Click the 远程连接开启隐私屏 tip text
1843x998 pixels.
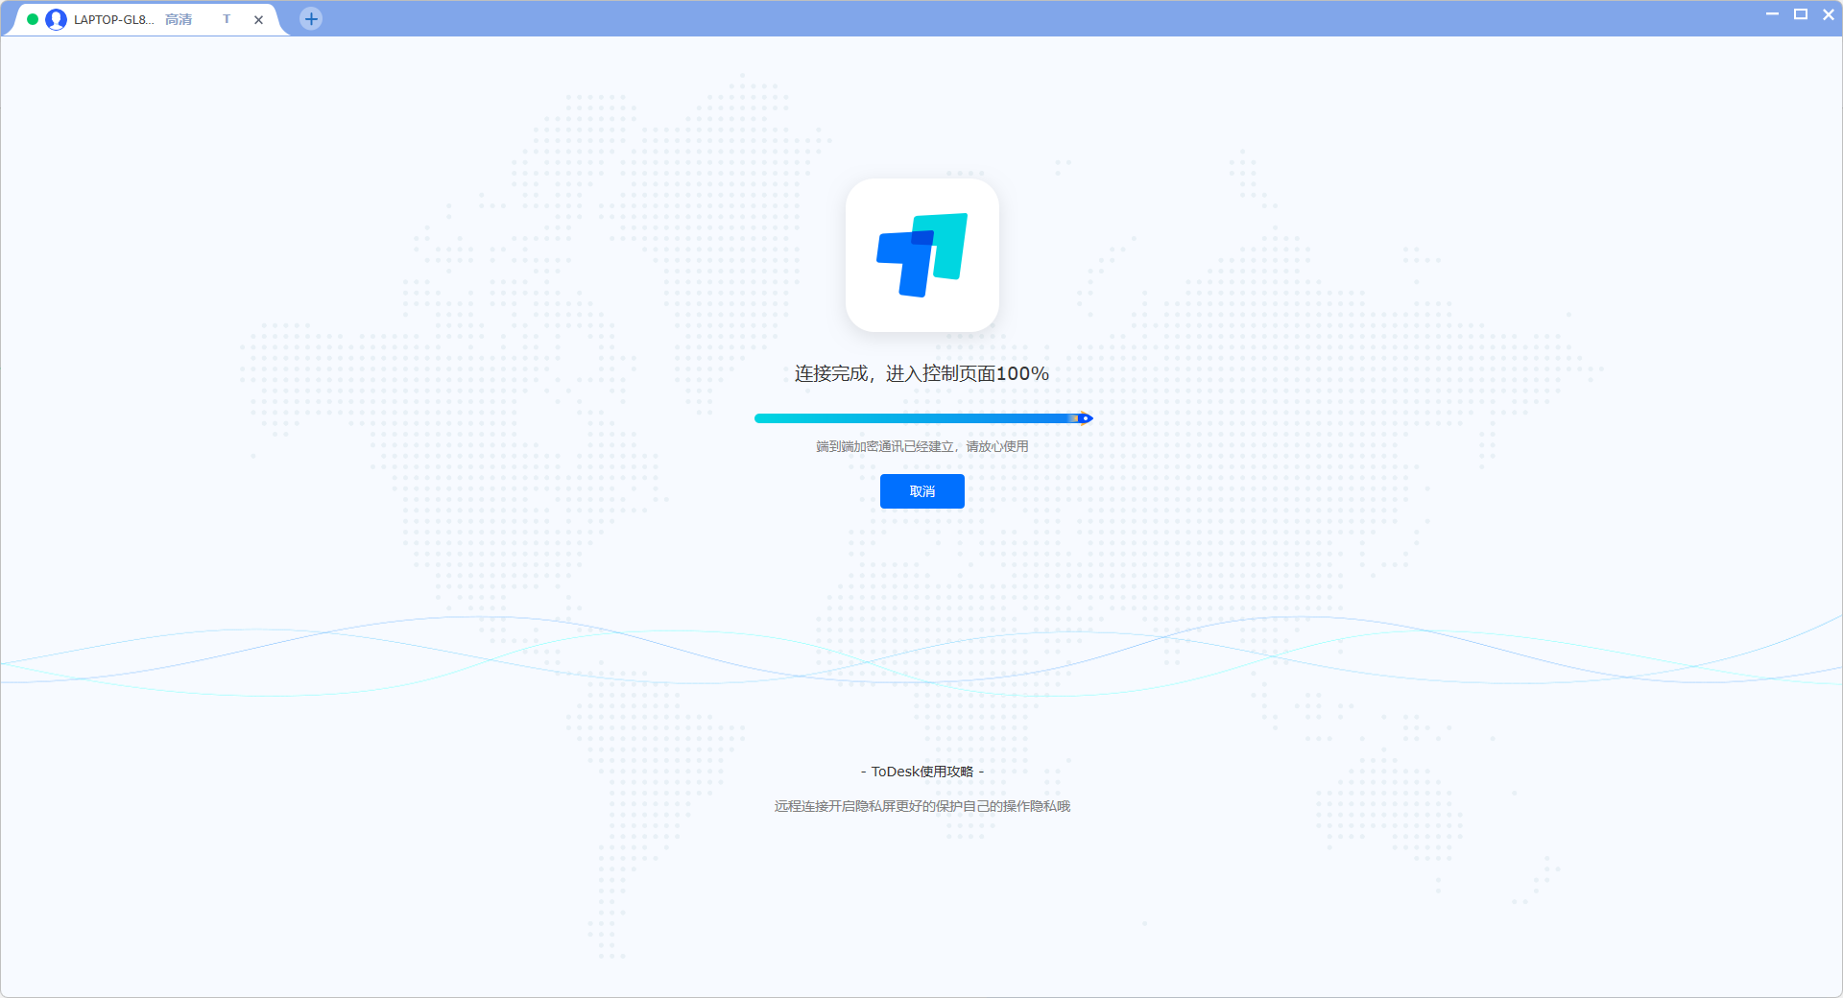click(921, 806)
